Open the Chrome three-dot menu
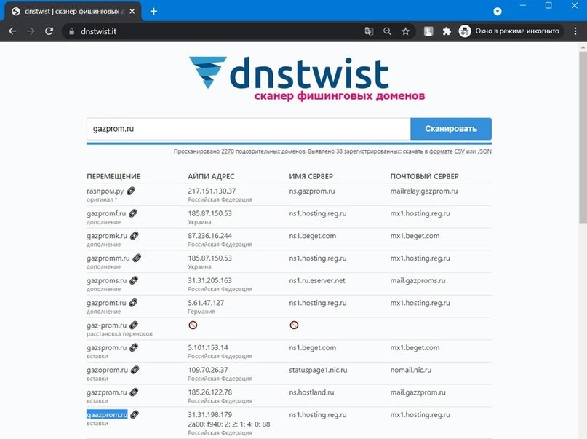Screen dimensions: 587x439 click(575, 31)
